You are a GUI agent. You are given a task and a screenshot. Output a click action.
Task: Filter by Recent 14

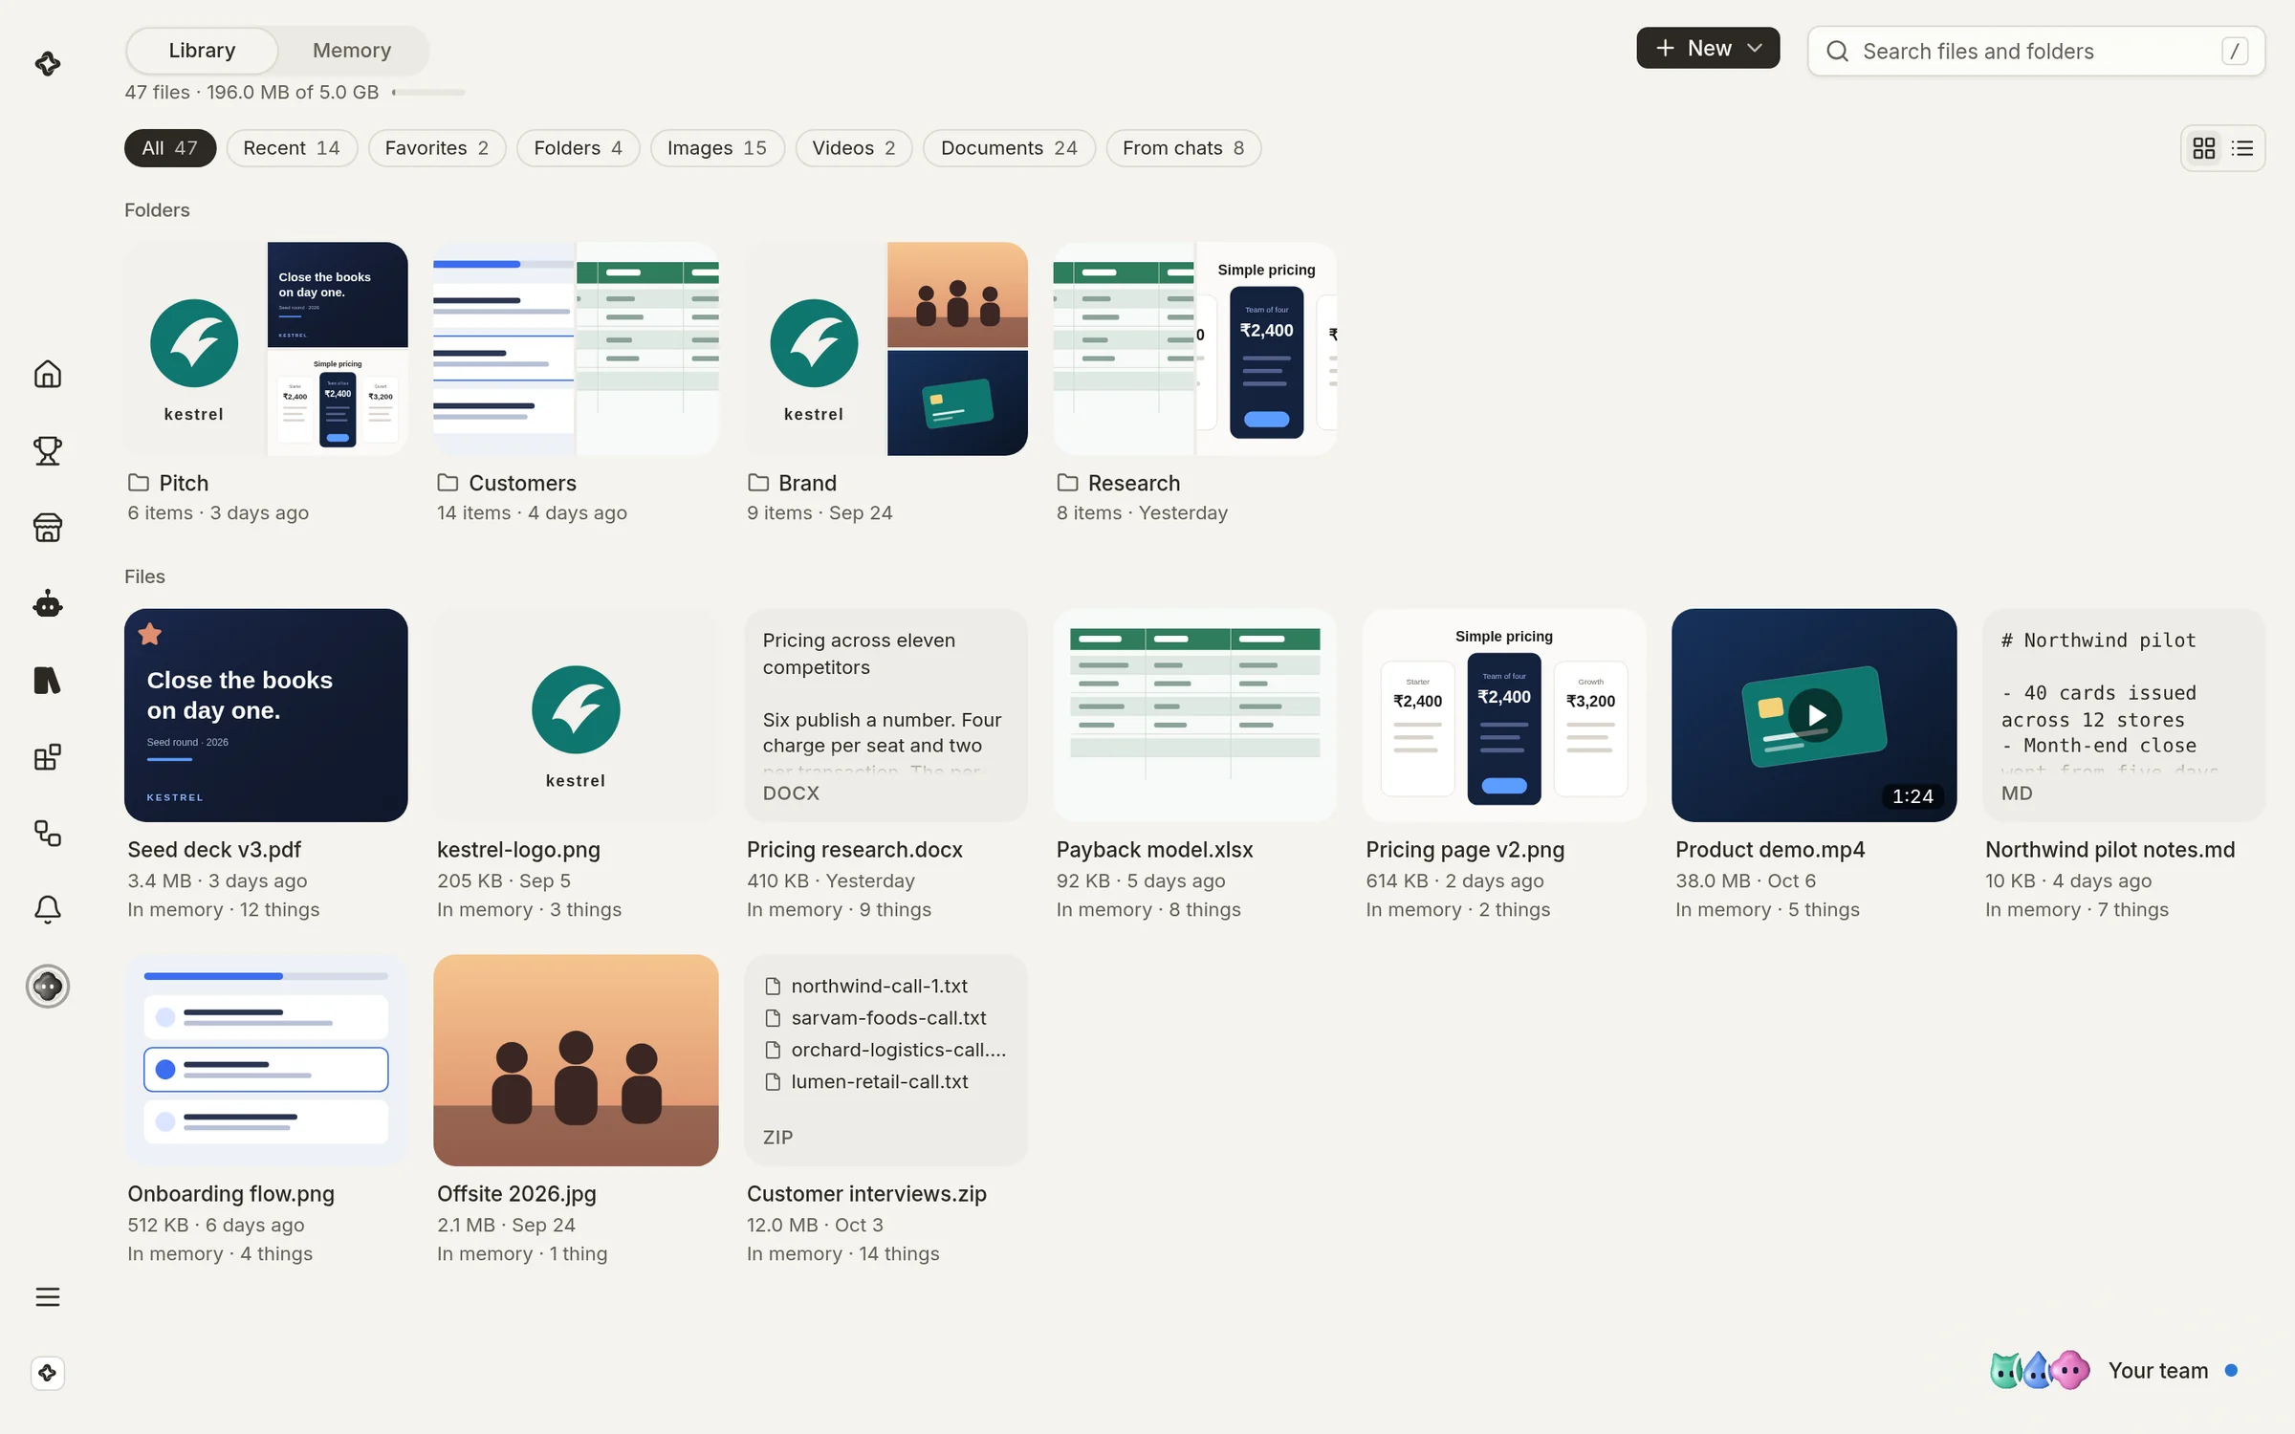(x=292, y=148)
